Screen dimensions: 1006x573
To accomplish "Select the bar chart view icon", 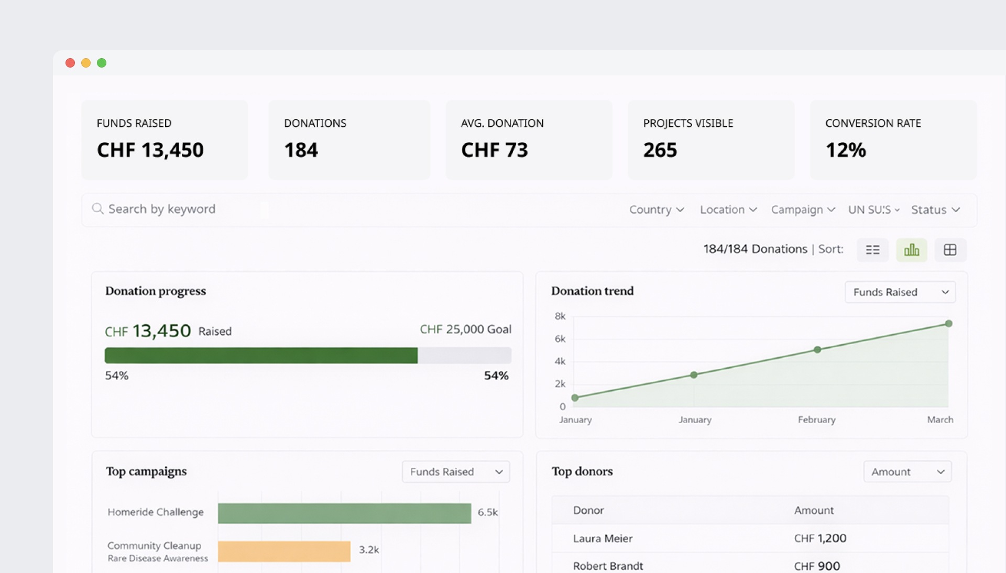I will coord(911,250).
